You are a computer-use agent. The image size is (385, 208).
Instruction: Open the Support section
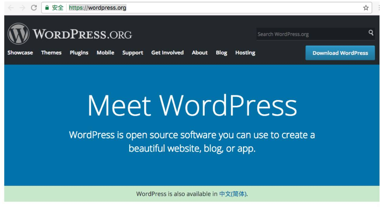pyautogui.click(x=133, y=53)
